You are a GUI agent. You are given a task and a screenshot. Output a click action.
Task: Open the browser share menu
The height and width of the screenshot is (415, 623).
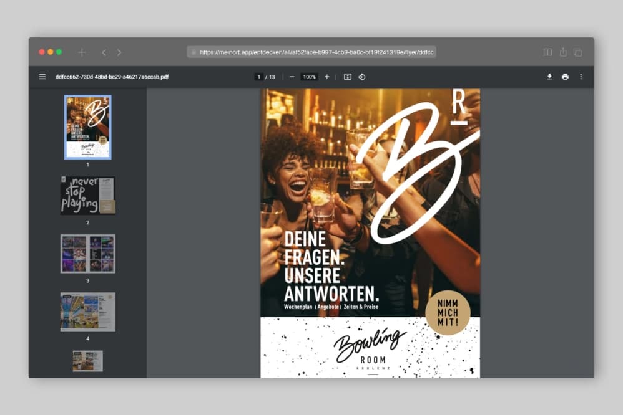coord(563,52)
